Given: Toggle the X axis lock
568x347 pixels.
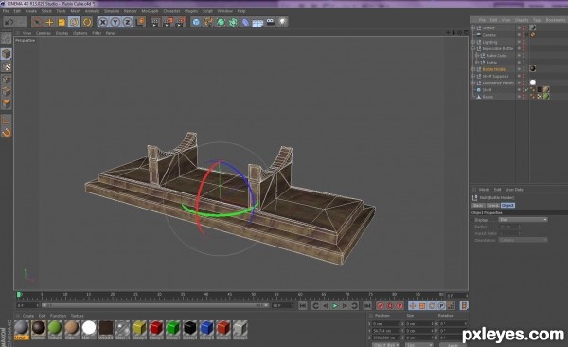Looking at the screenshot, I should click(103, 22).
